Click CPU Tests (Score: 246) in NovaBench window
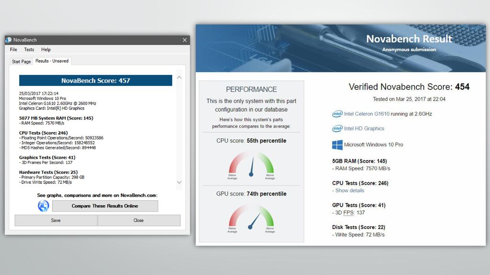This screenshot has height=275, width=490. tap(44, 133)
